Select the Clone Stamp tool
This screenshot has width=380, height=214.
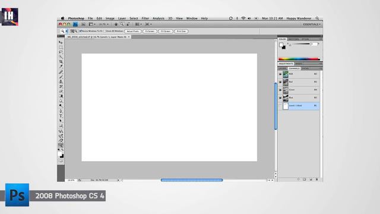point(61,82)
